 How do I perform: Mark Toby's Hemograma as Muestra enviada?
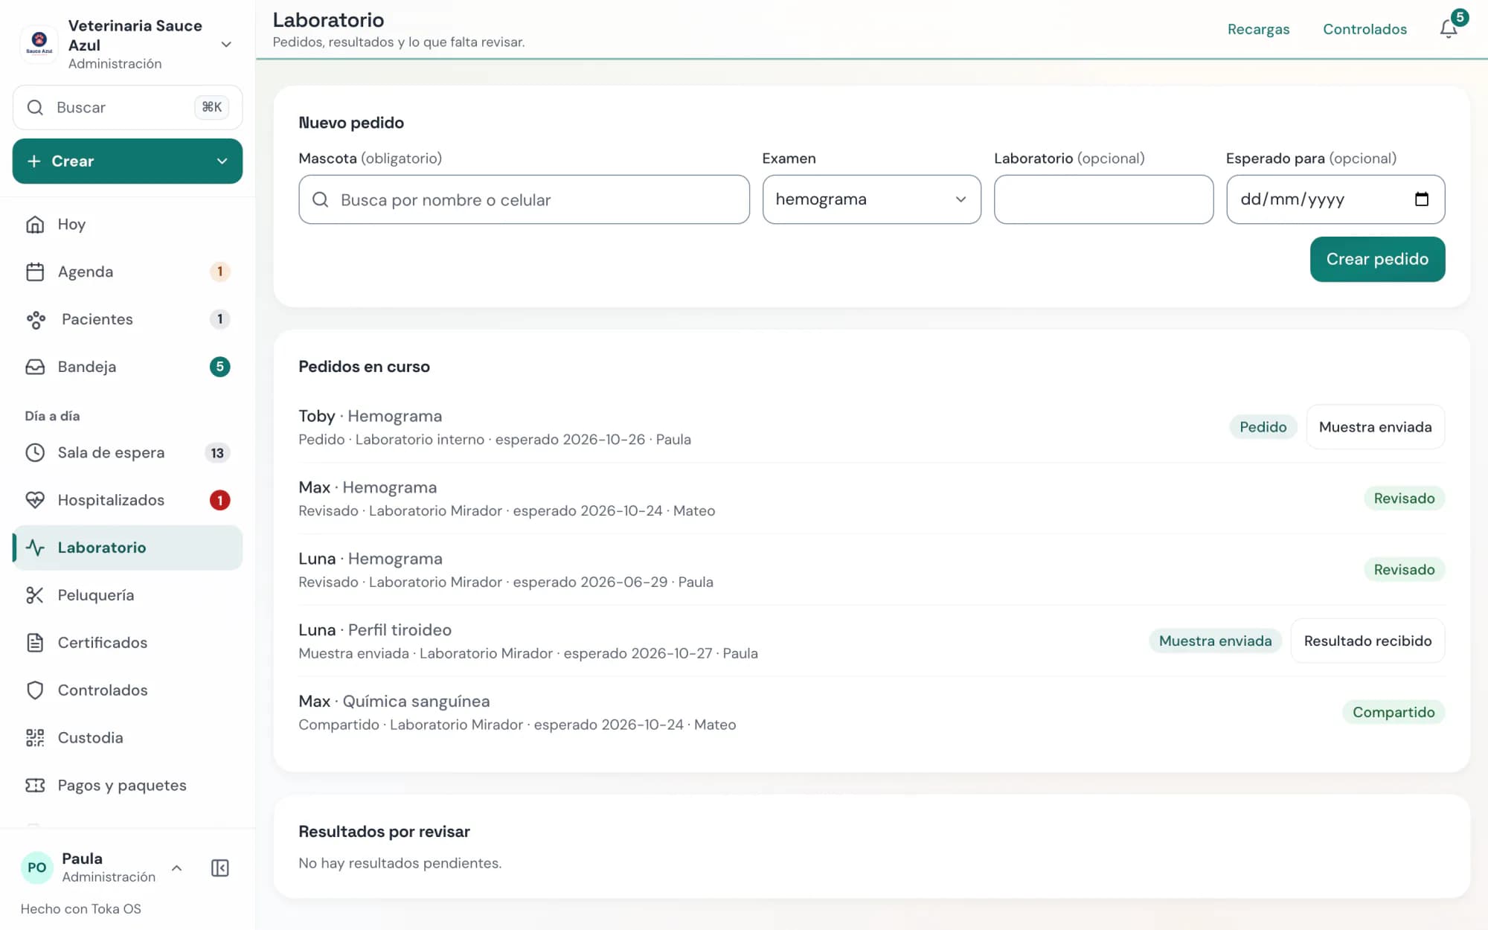click(x=1375, y=427)
